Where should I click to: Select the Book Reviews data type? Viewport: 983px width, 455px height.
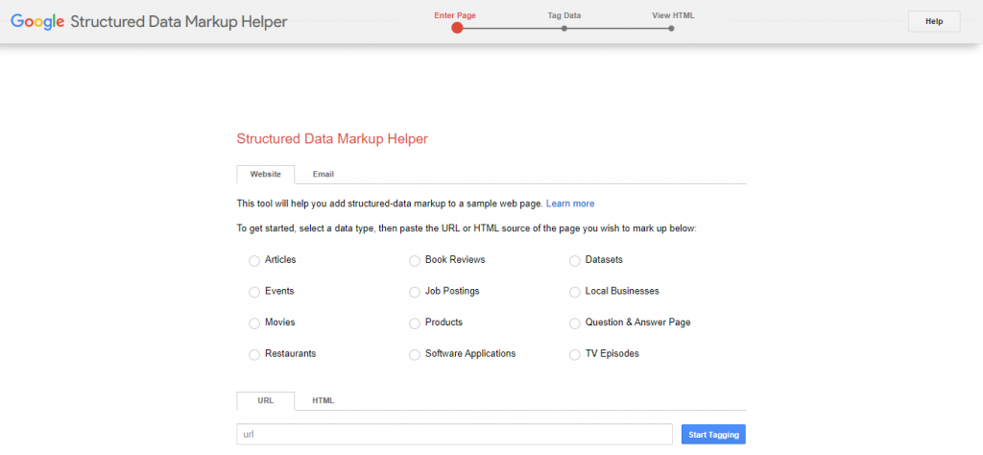tap(415, 261)
